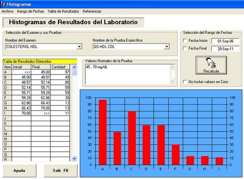Screen dimensions: 244x179
Task: Click the Tabla de Resultados Obtenidos yellow header
Action: (x=40, y=61)
